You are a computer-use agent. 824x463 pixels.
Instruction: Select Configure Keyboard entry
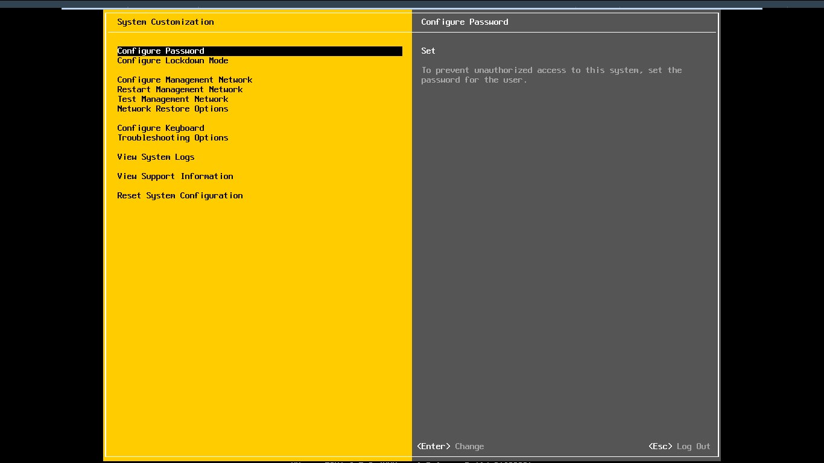click(x=160, y=128)
